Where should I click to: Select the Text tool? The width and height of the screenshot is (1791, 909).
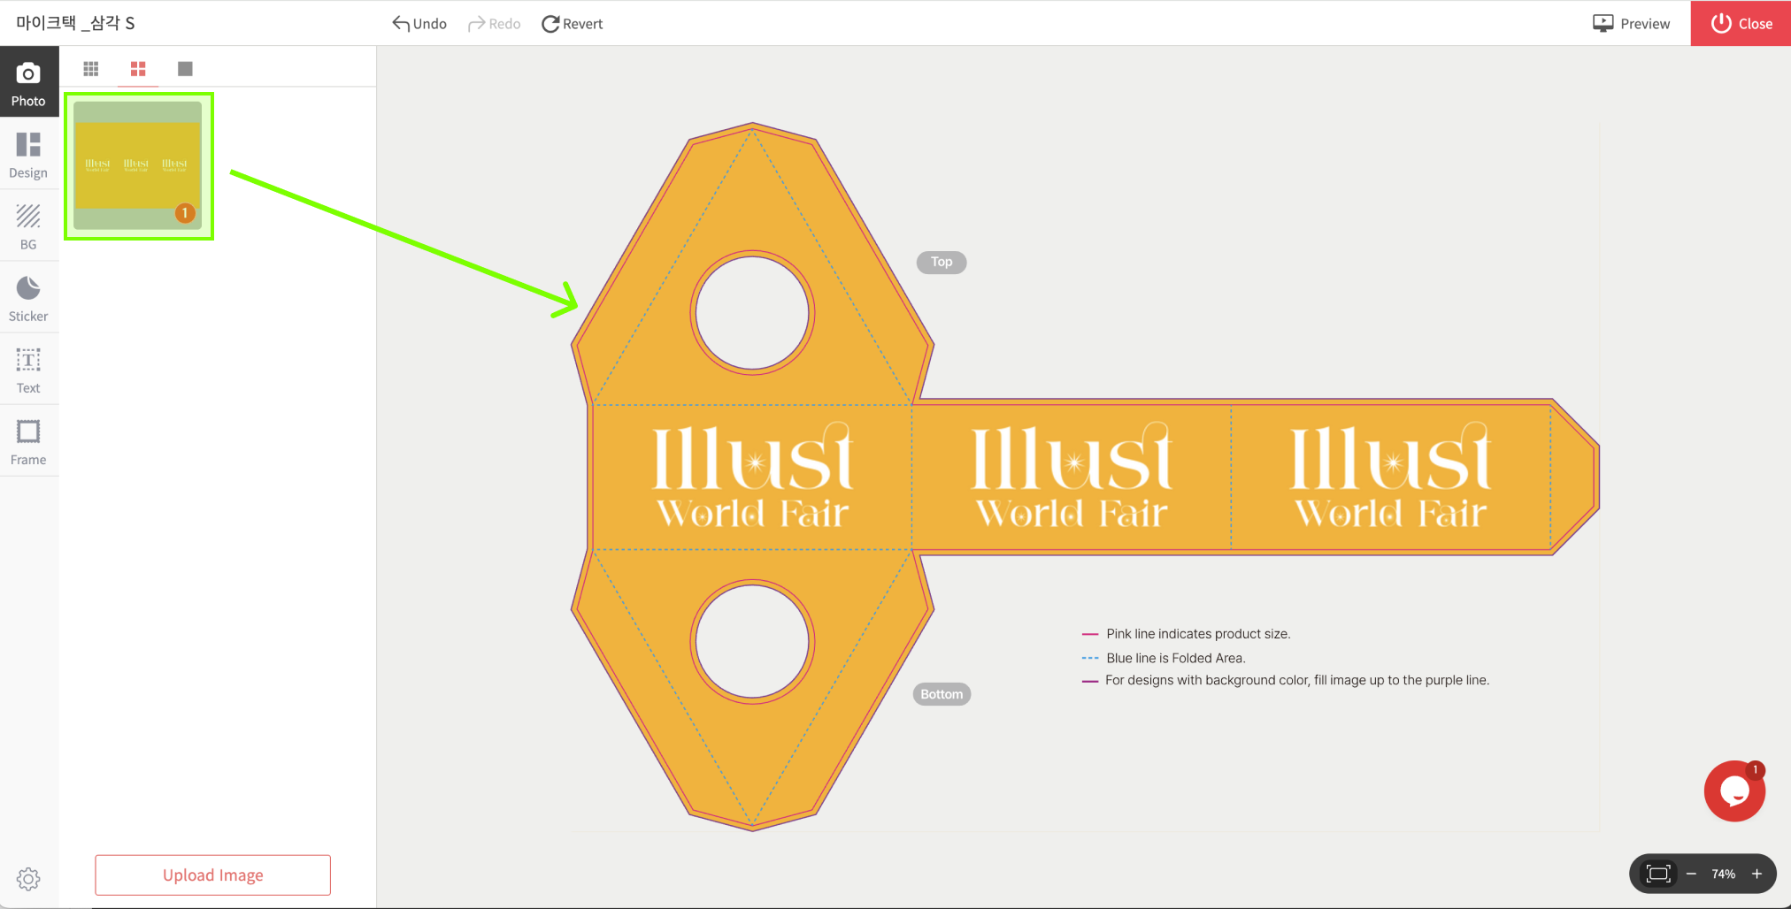pos(28,370)
